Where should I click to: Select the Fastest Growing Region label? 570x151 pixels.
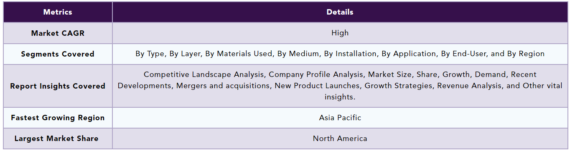[x=58, y=118]
